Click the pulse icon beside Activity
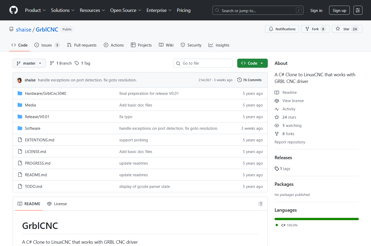371x246 pixels. click(277, 109)
